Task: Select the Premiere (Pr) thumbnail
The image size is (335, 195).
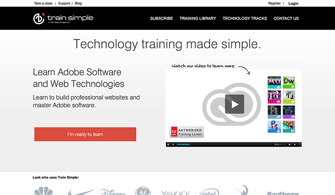Action: pyautogui.click(x=289, y=112)
